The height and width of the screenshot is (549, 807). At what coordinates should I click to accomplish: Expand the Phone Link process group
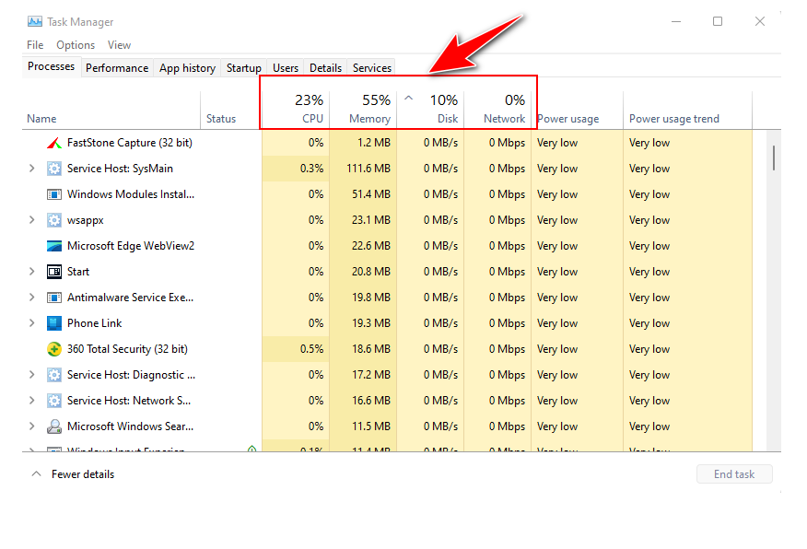[x=32, y=322]
